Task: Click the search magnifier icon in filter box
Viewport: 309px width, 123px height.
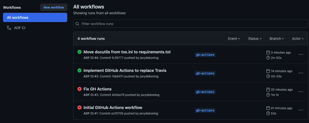Action: point(77,24)
